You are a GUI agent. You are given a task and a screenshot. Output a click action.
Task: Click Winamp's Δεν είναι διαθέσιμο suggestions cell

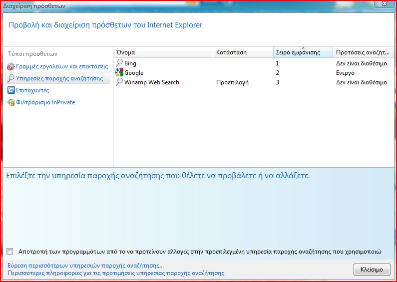(362, 82)
